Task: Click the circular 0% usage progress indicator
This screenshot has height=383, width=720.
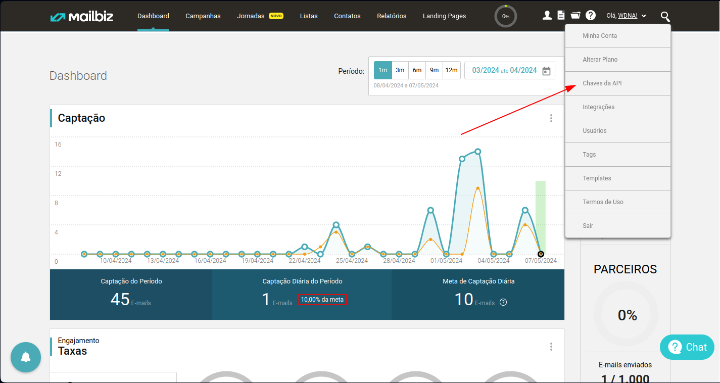Action: point(506,16)
